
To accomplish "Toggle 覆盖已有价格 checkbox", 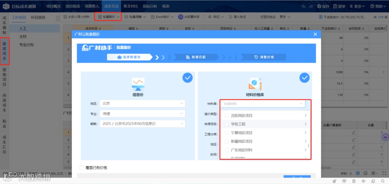I will [81, 168].
